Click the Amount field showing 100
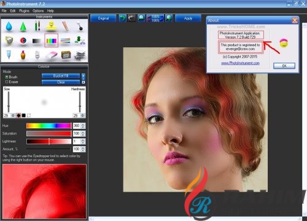 coord(77,149)
